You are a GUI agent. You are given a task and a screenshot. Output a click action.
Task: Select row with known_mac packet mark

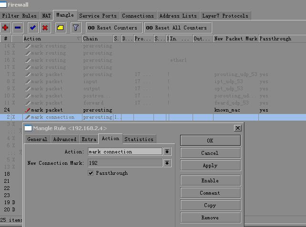click(153, 110)
